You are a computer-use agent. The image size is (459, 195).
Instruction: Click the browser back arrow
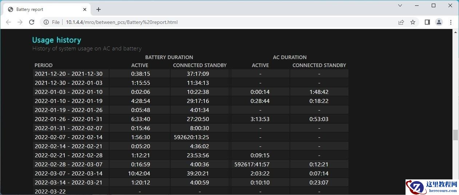(8, 22)
